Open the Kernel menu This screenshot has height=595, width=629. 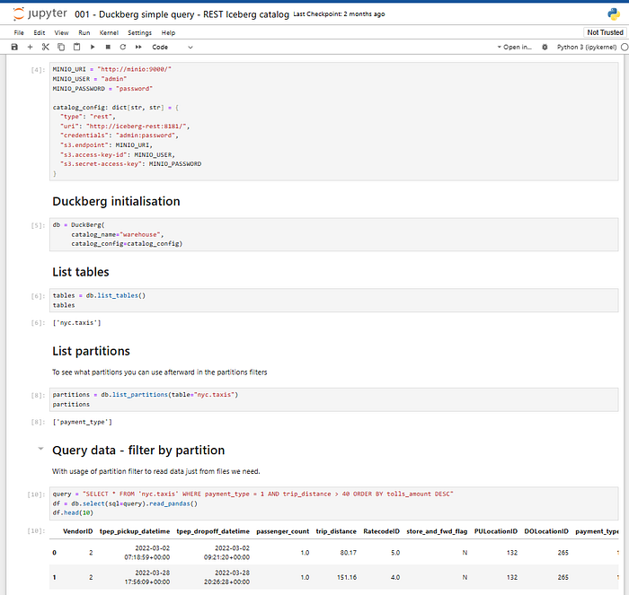109,33
